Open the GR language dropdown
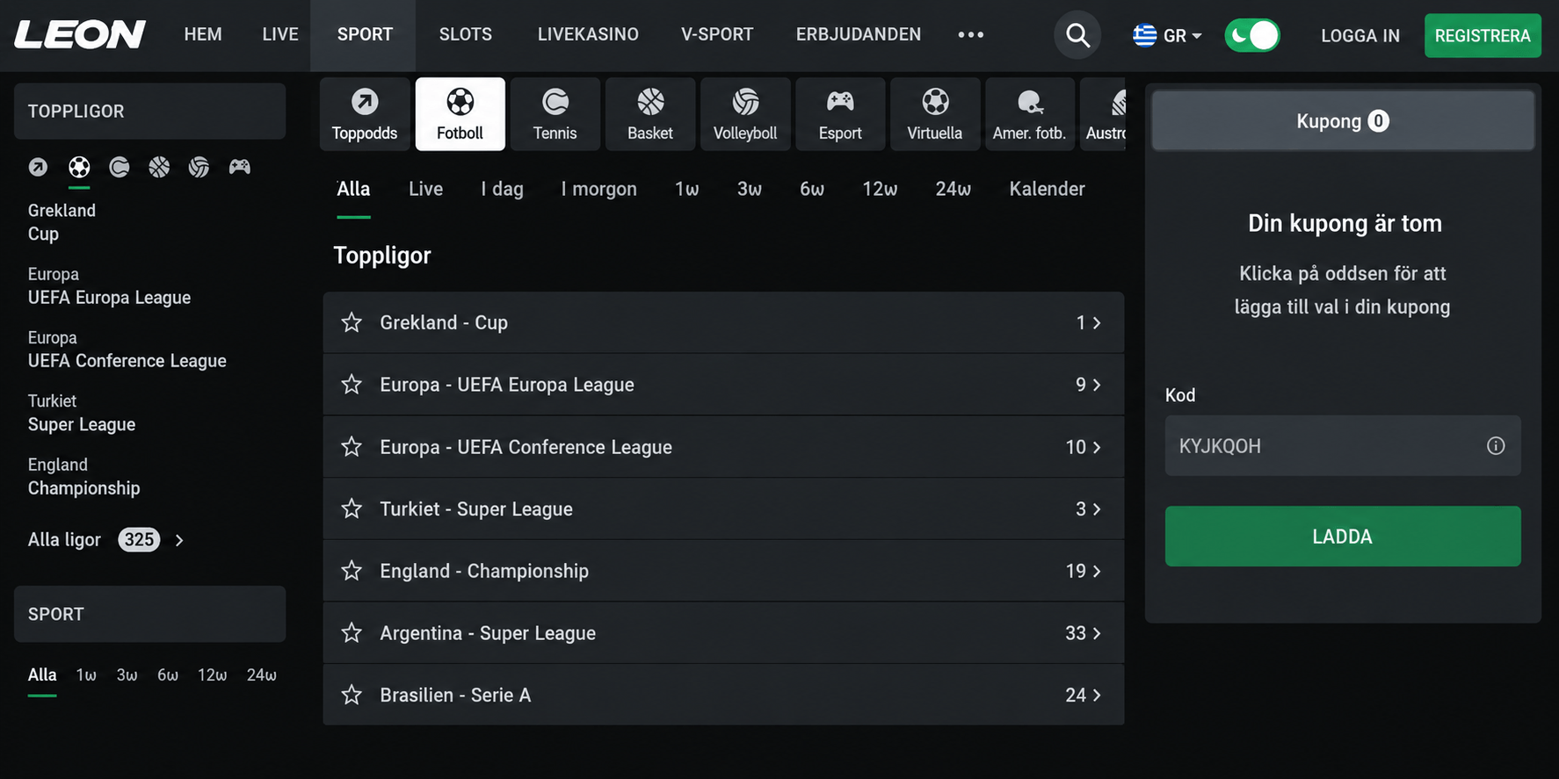Viewport: 1559px width, 779px height. (1167, 35)
